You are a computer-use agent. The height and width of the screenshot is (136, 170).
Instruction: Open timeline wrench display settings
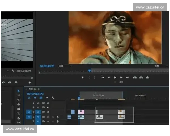(53, 98)
